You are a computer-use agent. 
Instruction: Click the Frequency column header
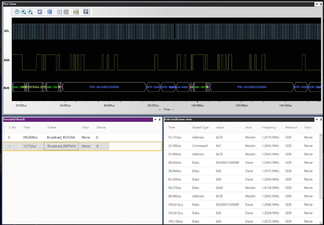coord(269,127)
